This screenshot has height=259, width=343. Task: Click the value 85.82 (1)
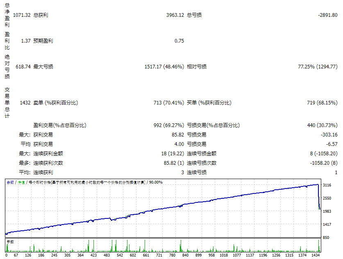point(174,163)
